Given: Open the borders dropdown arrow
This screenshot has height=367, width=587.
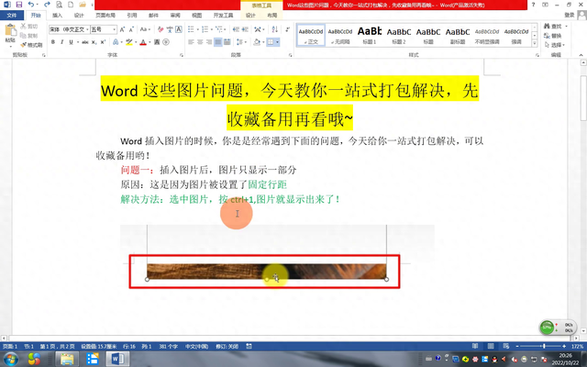Looking at the screenshot, I should click(277, 42).
